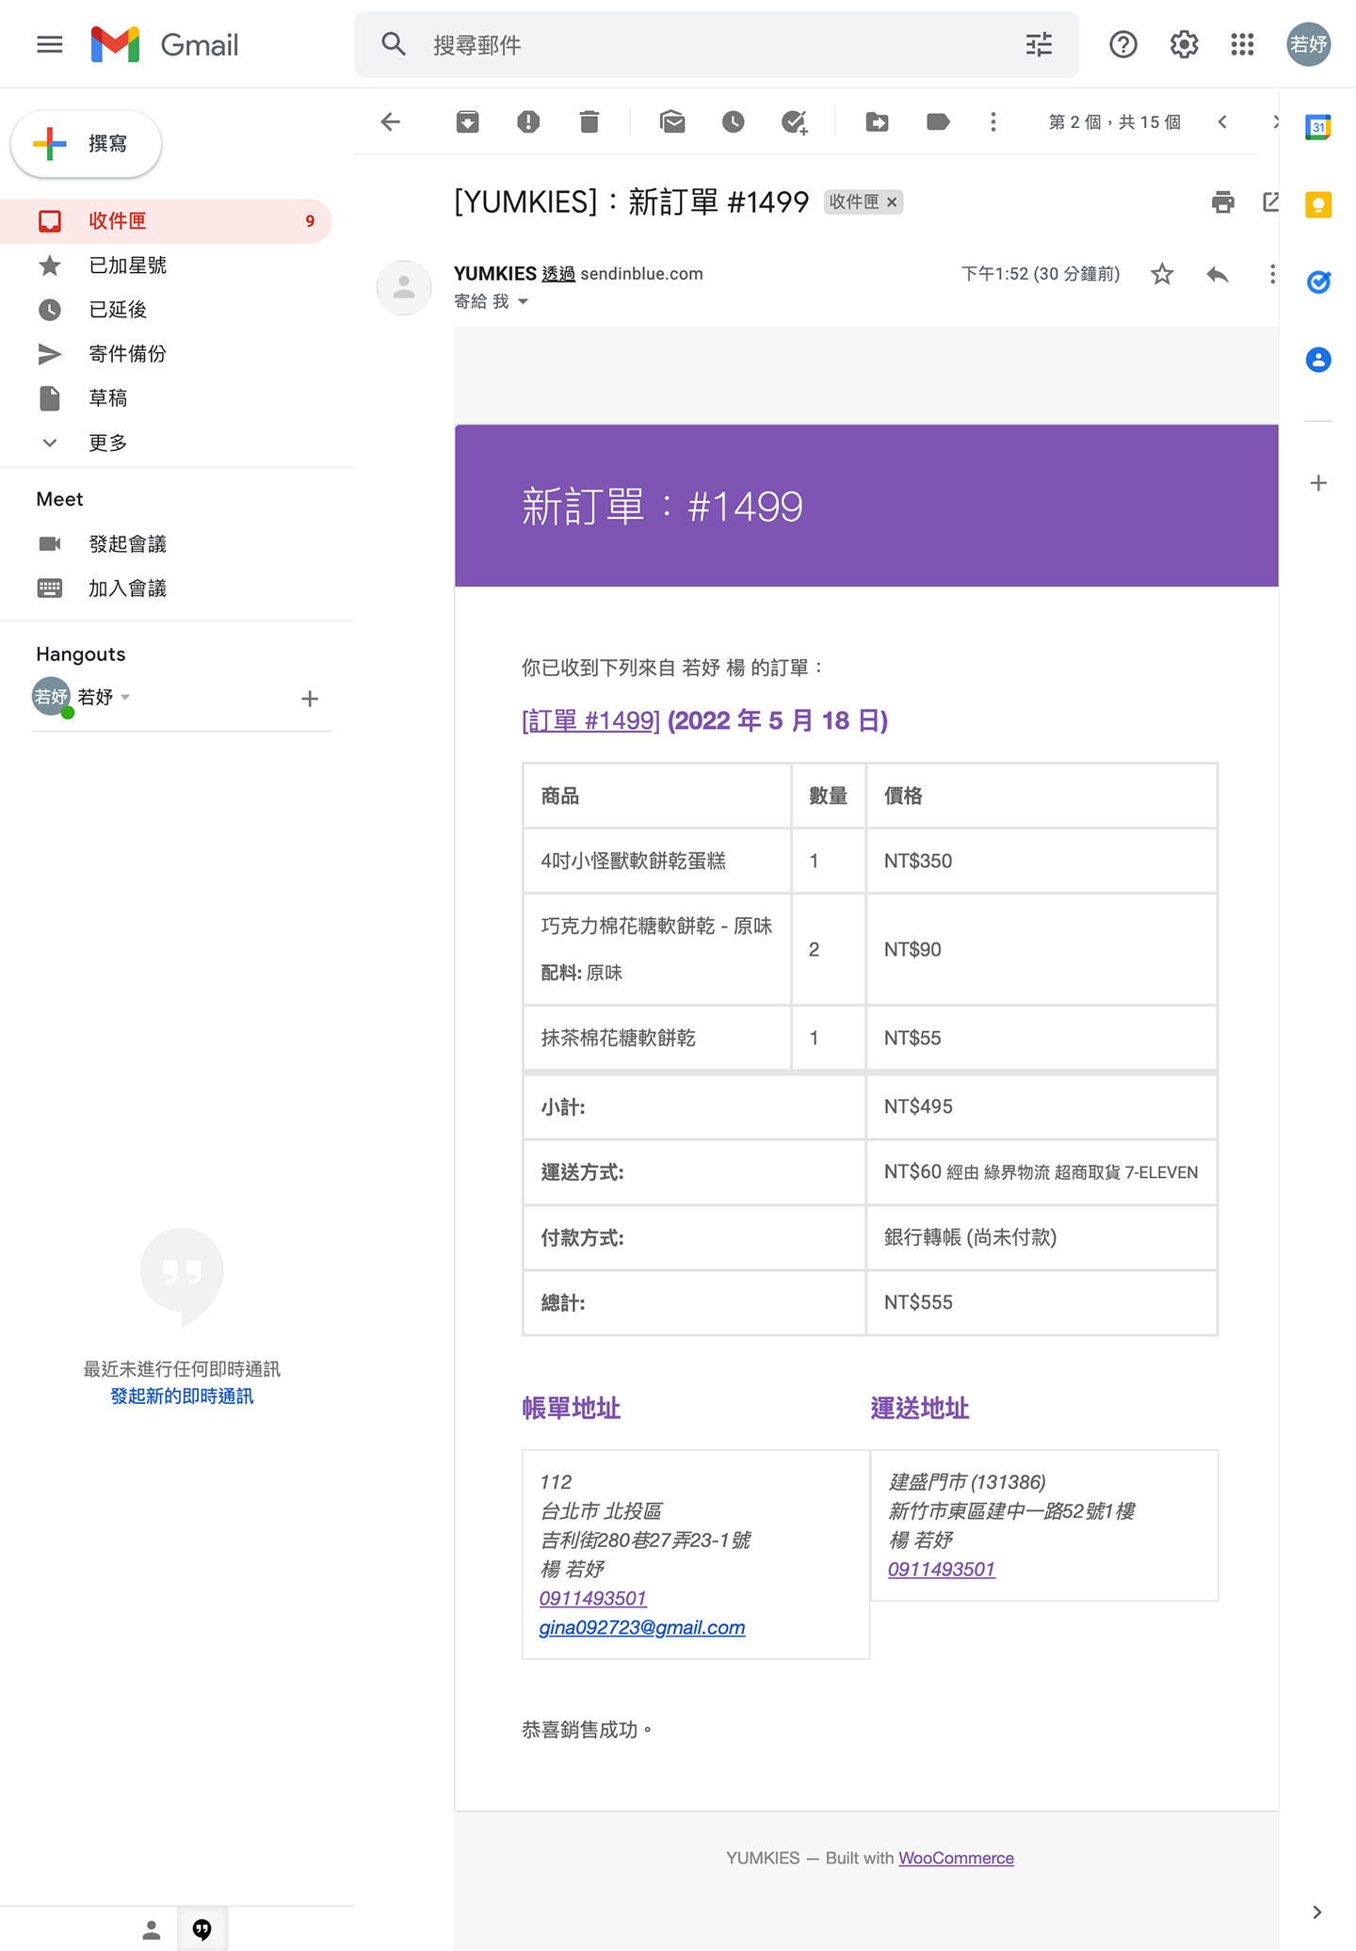This screenshot has width=1356, height=1951.
Task: Remove the 收件匣 label from email
Action: (892, 202)
